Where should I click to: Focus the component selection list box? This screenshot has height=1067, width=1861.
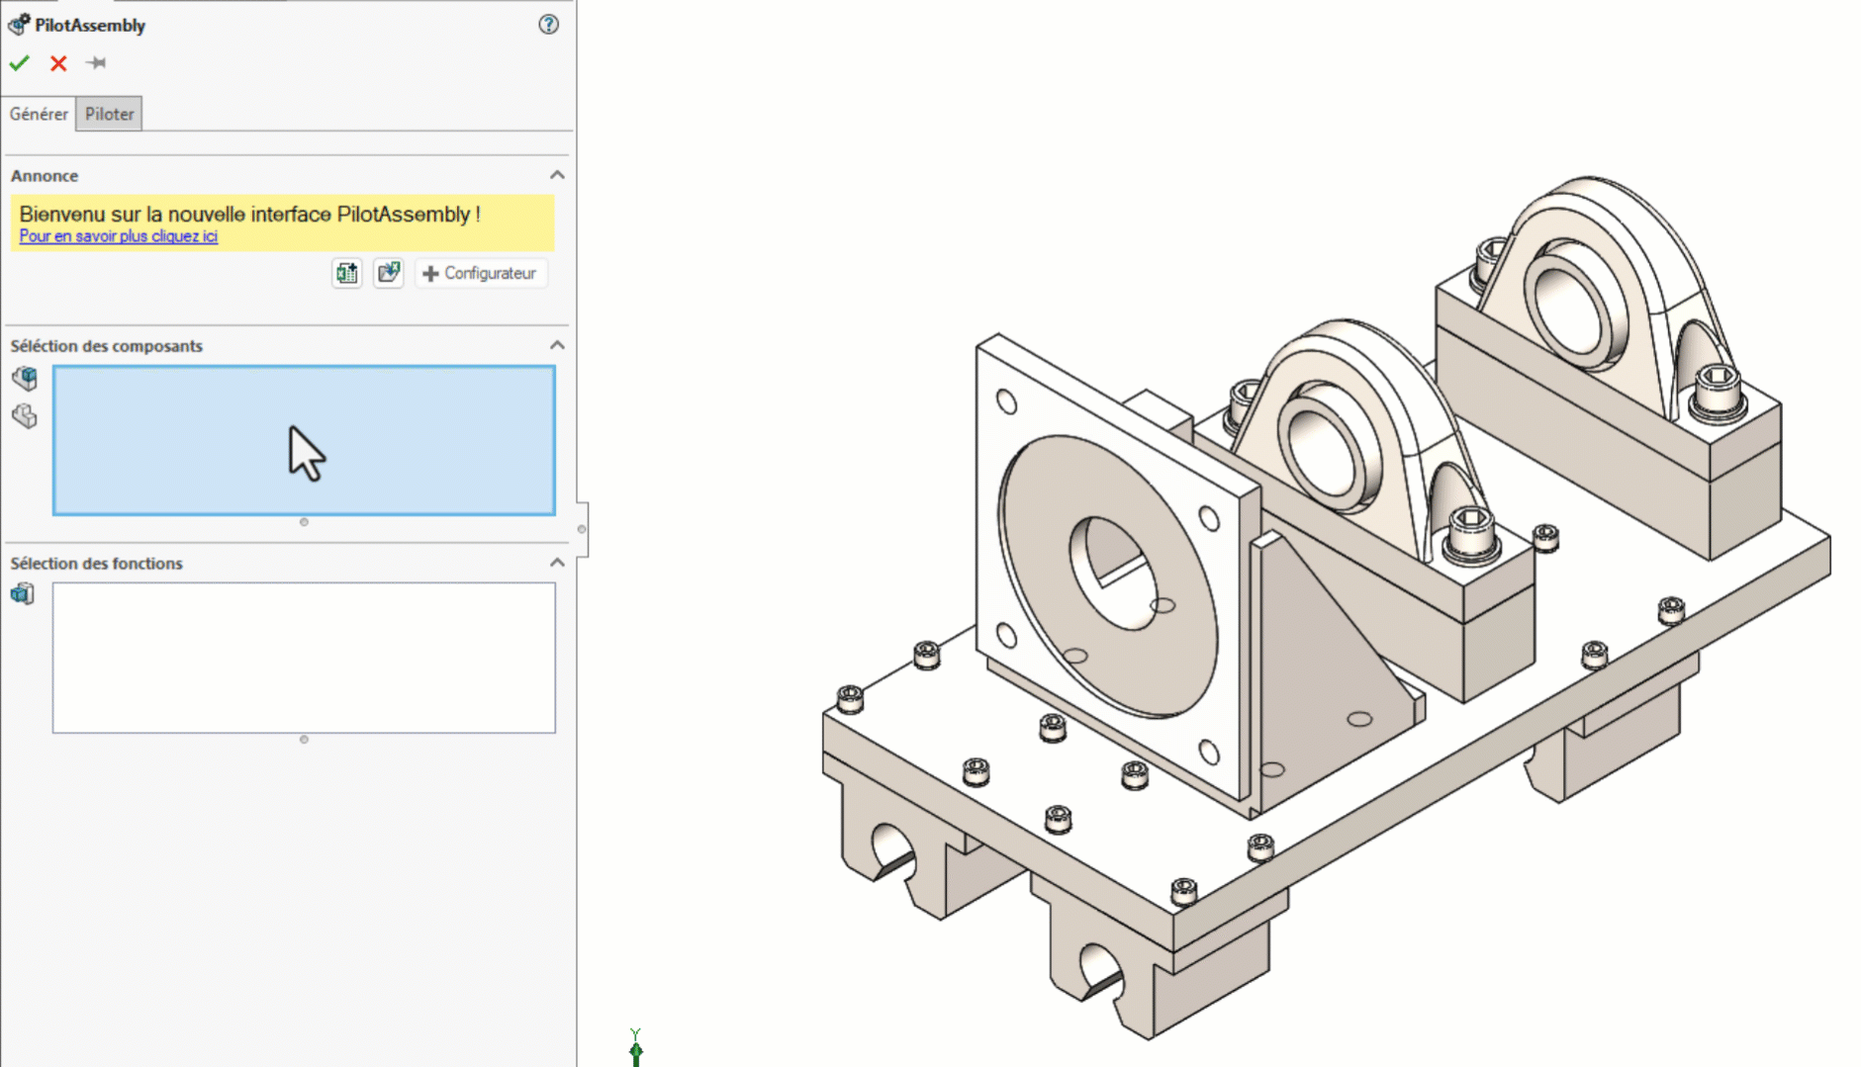point(304,440)
